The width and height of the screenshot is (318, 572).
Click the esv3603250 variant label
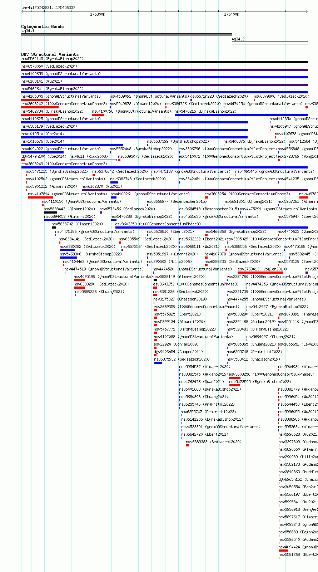click(158, 224)
